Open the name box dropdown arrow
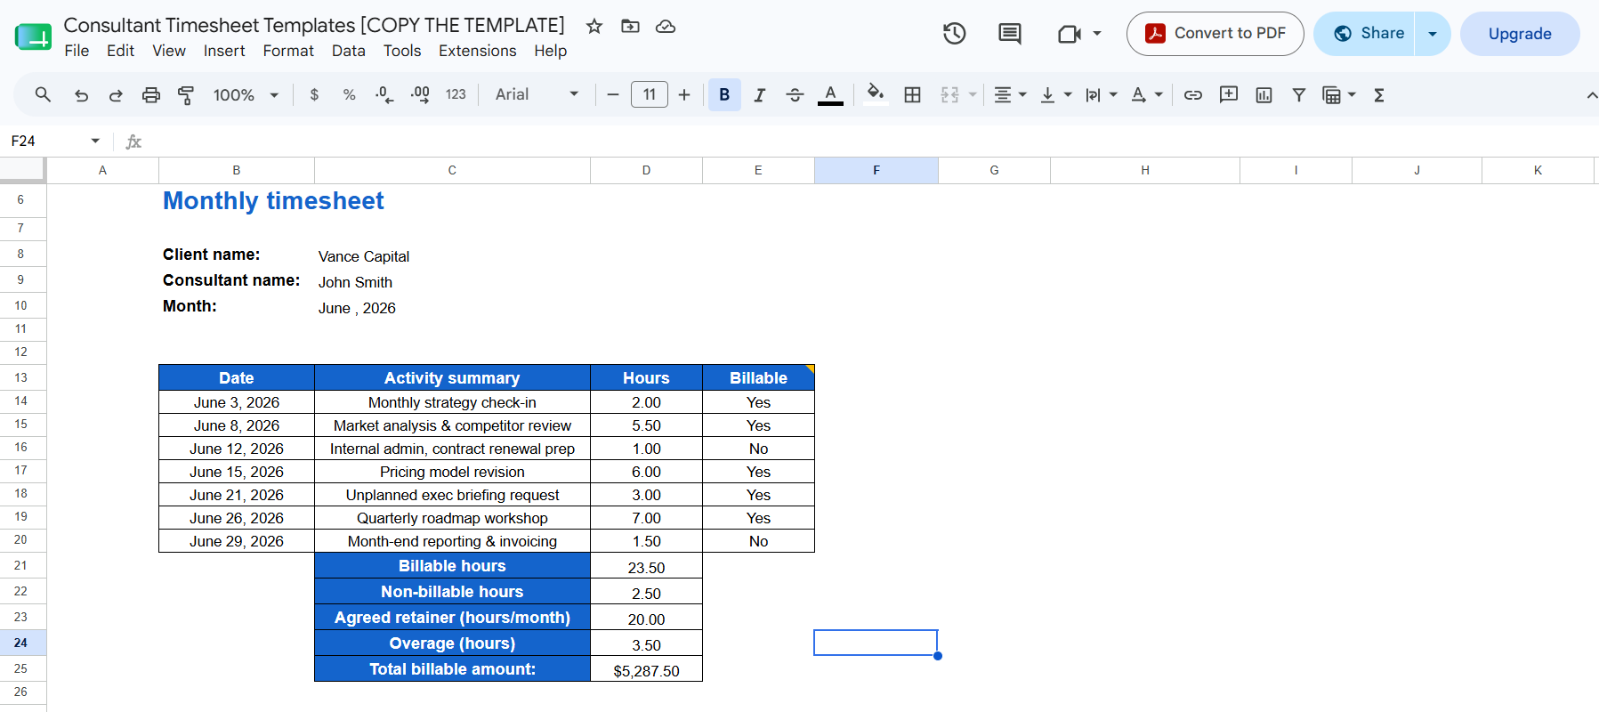Screen dimensions: 1599x712 click(95, 141)
